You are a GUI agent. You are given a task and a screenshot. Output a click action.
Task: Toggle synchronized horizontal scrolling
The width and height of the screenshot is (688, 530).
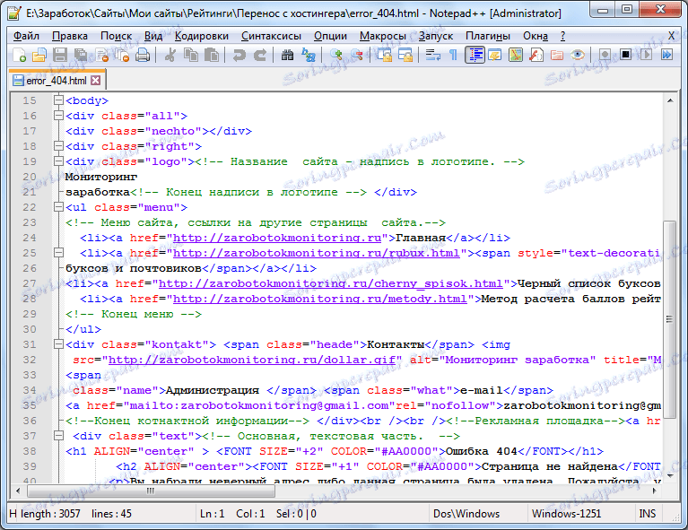coord(405,55)
